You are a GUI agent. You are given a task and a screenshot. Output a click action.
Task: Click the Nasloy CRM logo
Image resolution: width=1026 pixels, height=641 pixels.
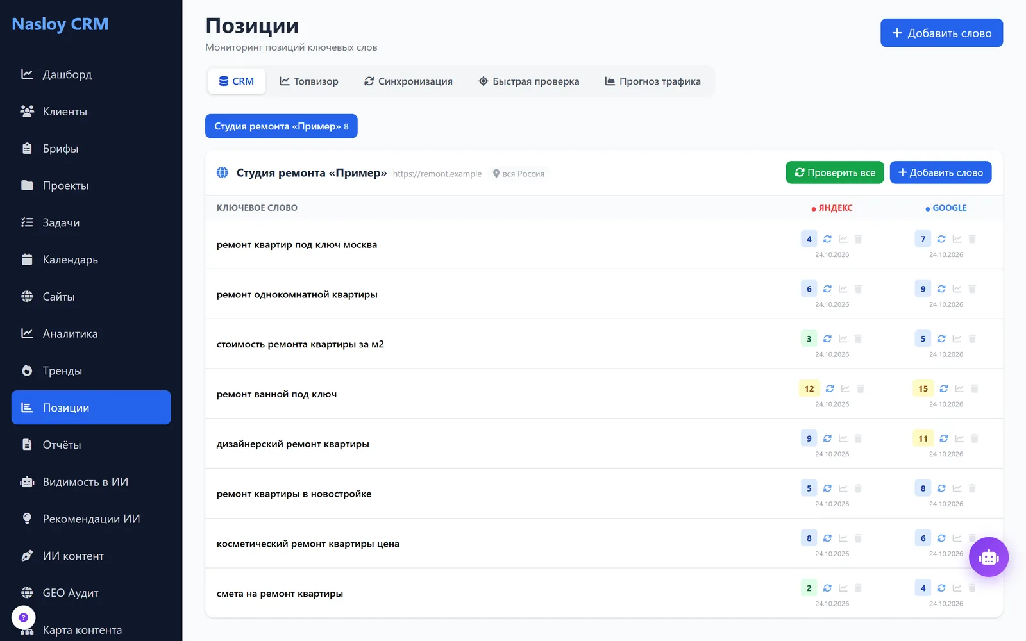pyautogui.click(x=60, y=24)
